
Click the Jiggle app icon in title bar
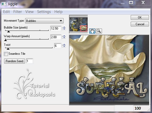(4, 4)
